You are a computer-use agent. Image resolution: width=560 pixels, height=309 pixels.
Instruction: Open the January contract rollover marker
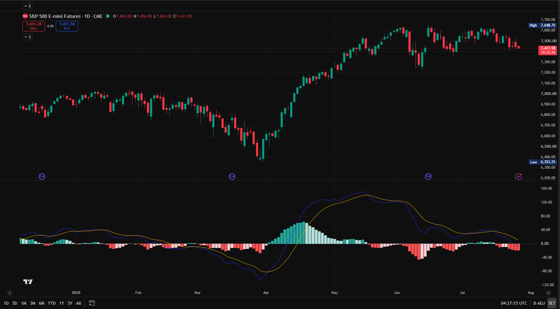(x=42, y=176)
